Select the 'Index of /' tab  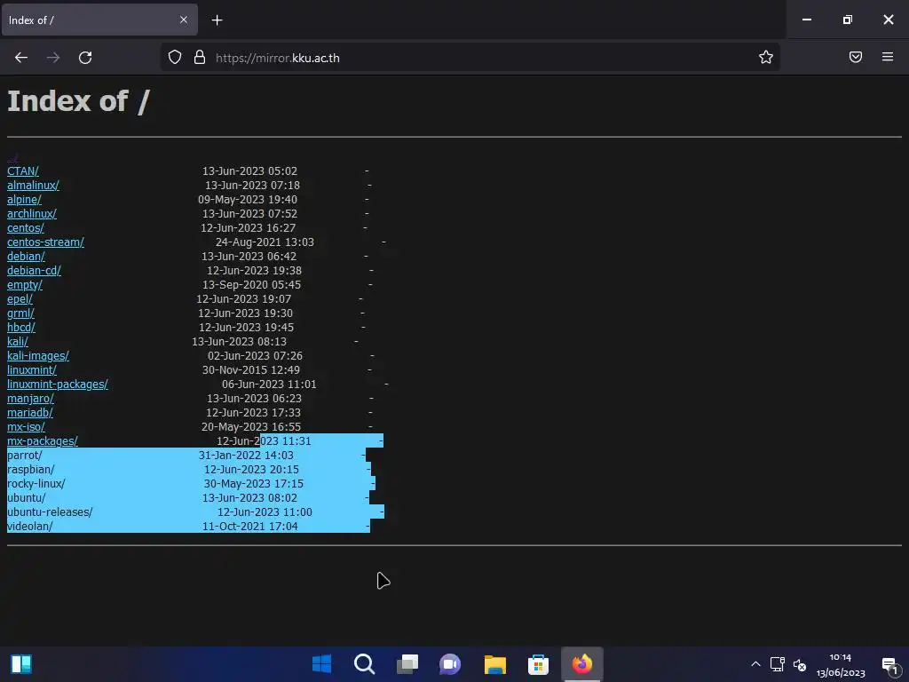(x=99, y=20)
